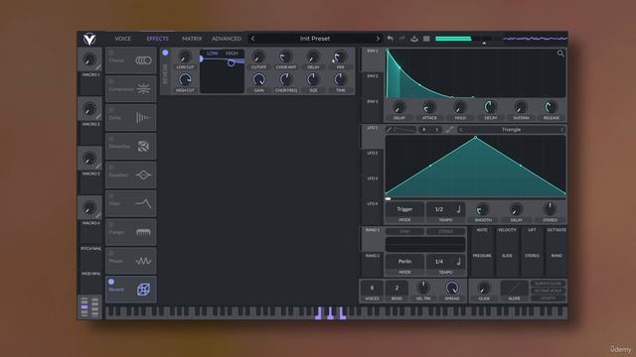Click the envelope magnifier zoom icon
This screenshot has width=636, height=357.
tap(560, 53)
